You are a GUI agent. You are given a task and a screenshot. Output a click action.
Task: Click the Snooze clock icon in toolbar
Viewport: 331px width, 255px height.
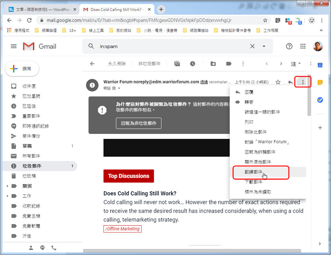[x=192, y=64]
